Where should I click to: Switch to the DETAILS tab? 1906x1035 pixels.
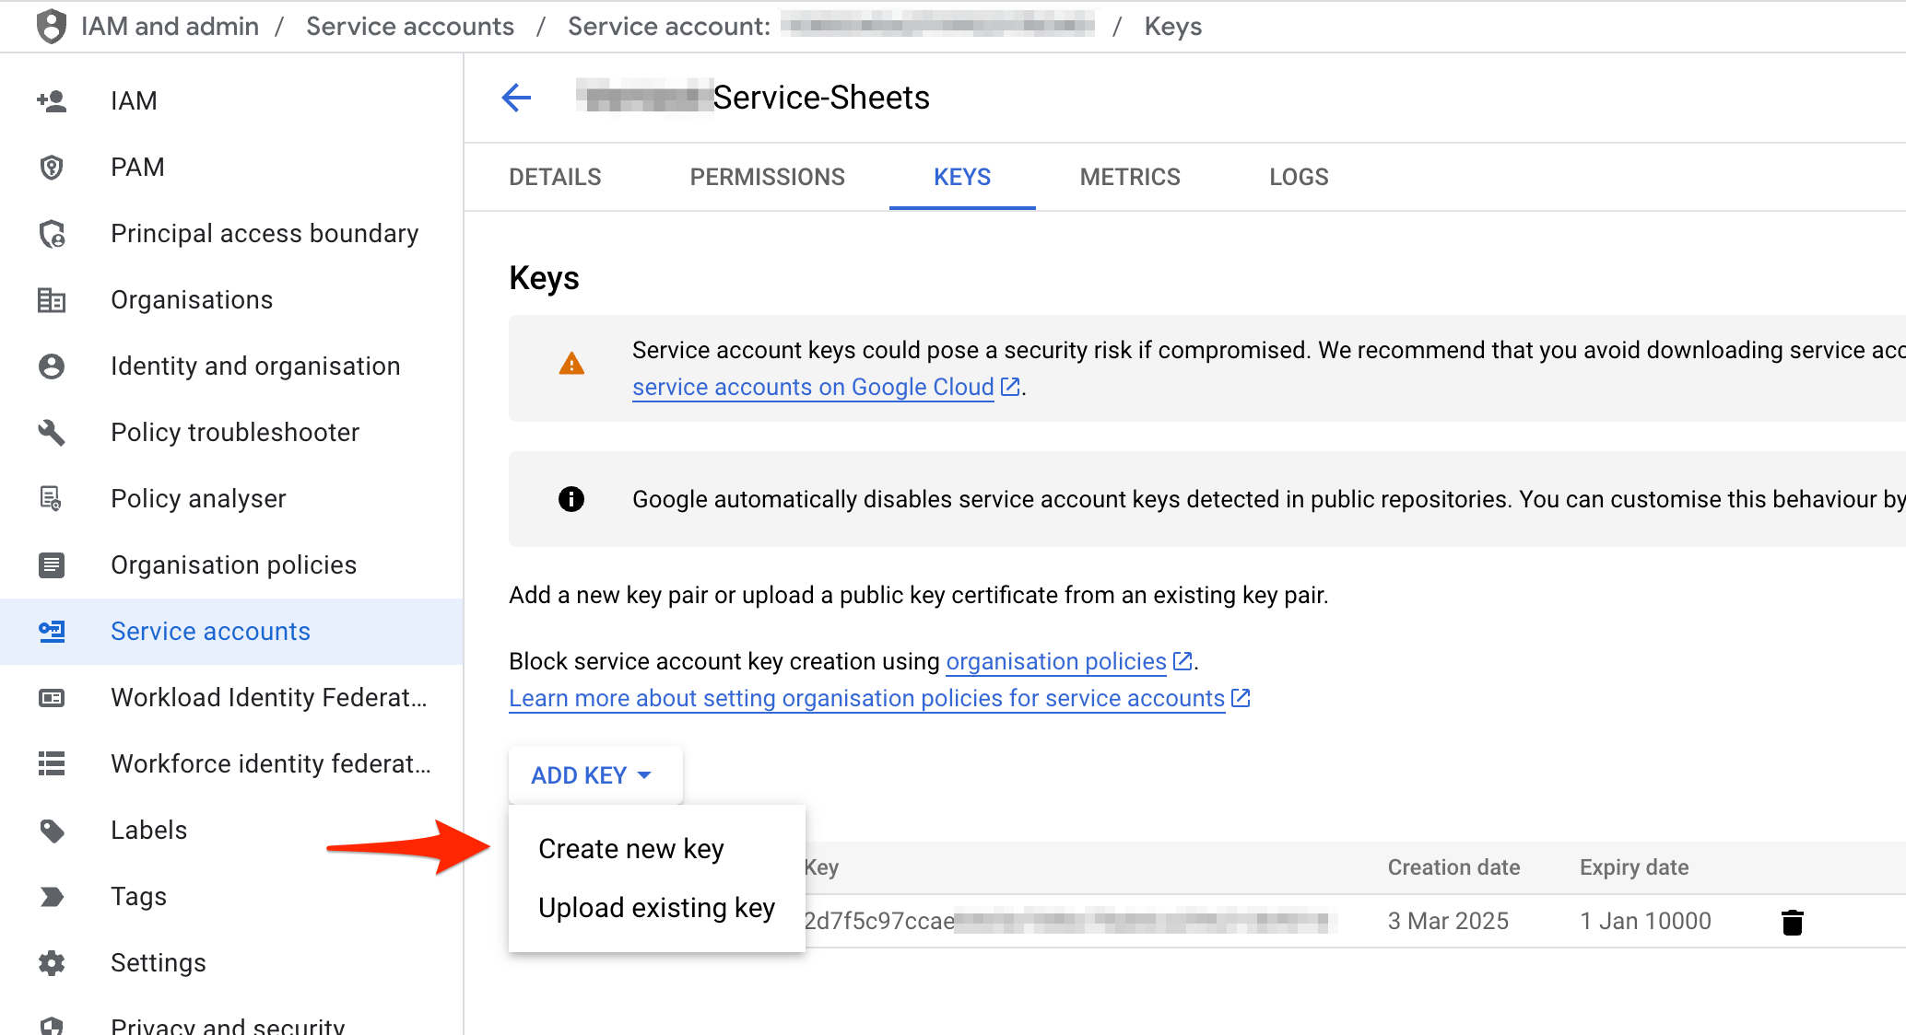coord(555,177)
